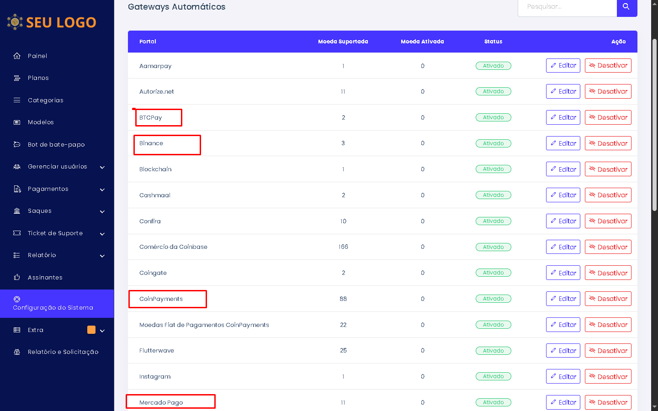The width and height of the screenshot is (658, 411).
Task: Edit the BTCPay gateway
Action: (x=563, y=117)
